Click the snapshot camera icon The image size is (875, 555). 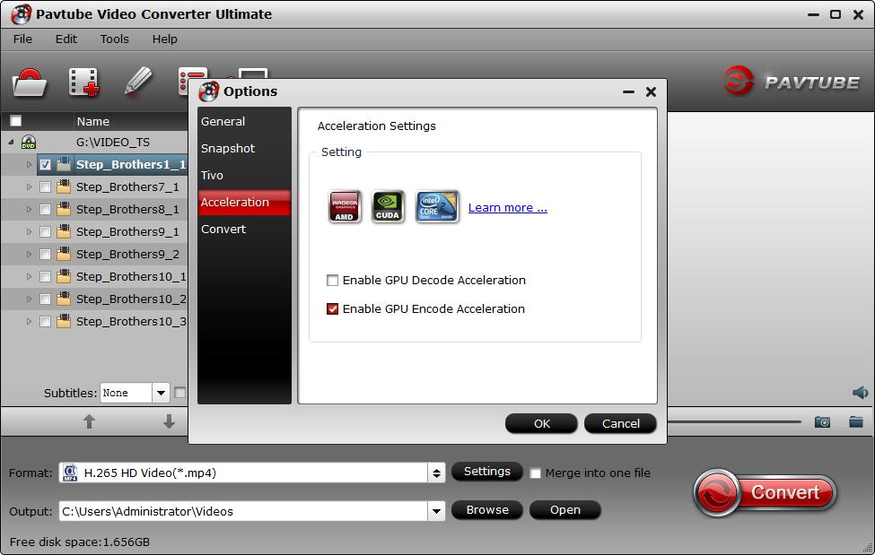[x=822, y=422]
